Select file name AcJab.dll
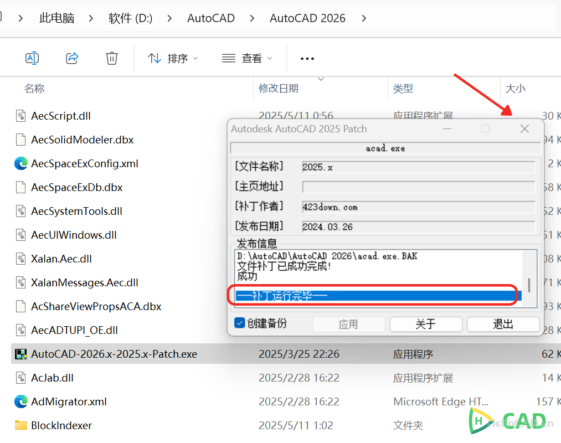 [x=52, y=378]
